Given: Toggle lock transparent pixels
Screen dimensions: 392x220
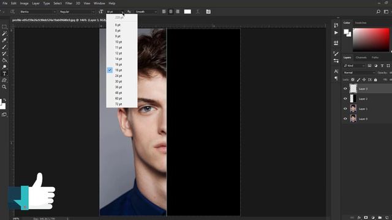Looking at the screenshot, I should [353, 80].
